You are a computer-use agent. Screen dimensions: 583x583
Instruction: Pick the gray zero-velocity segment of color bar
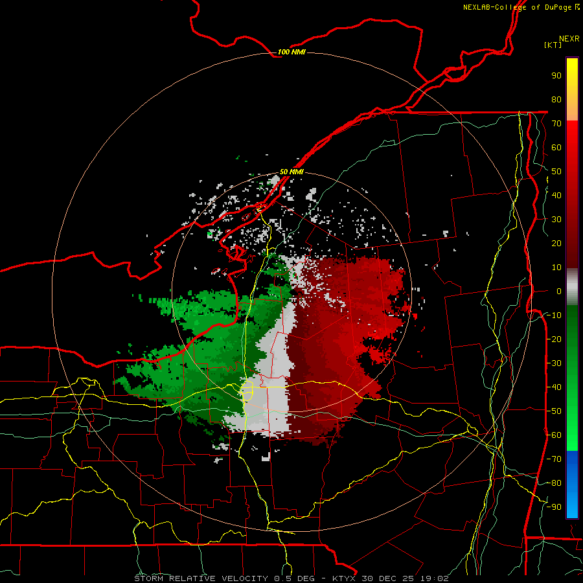tap(572, 287)
